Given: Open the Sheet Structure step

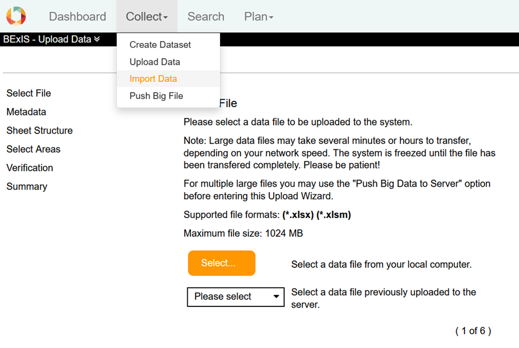Looking at the screenshot, I should 39,130.
